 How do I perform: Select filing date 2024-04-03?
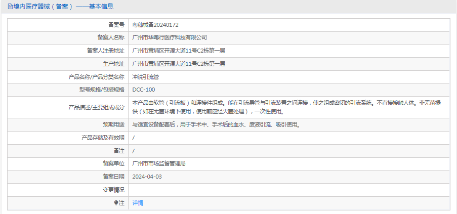(x=147, y=177)
